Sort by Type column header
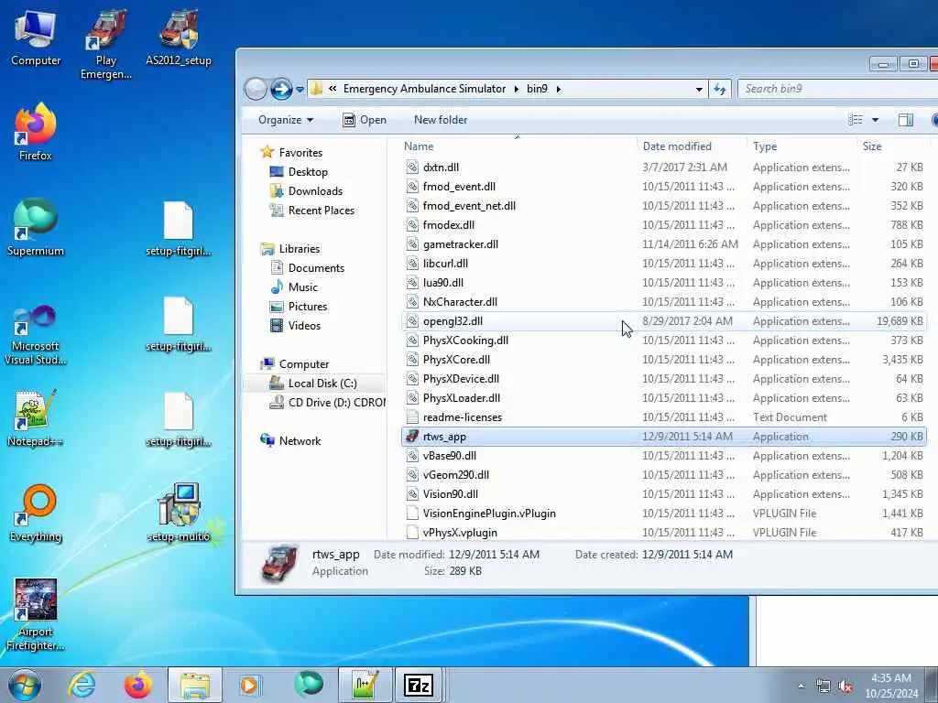This screenshot has height=703, width=938. point(802,146)
